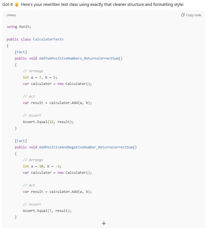Image resolution: width=208 pixels, height=228 pixels.
Task: Click the first Assert comment
Action: 32,115
